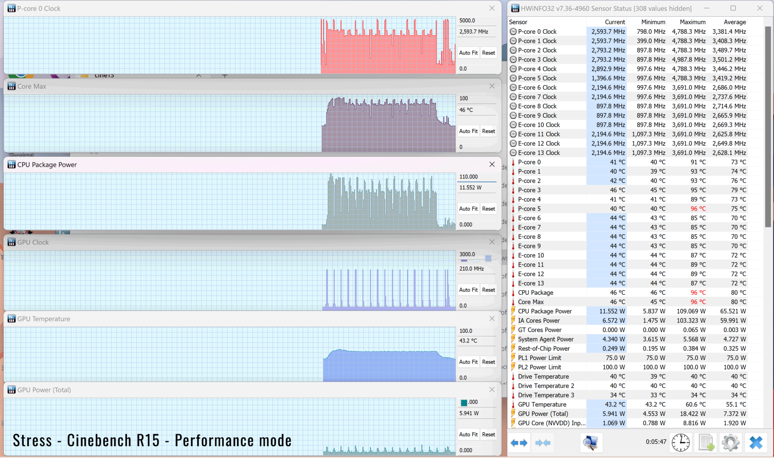This screenshot has width=774, height=458.
Task: Click the HWiNFO32 title bar app icon
Action: click(515, 8)
